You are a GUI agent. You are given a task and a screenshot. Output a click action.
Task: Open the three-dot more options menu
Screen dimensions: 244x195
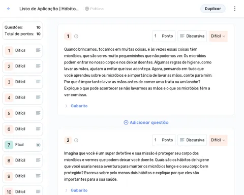[x=235, y=9]
